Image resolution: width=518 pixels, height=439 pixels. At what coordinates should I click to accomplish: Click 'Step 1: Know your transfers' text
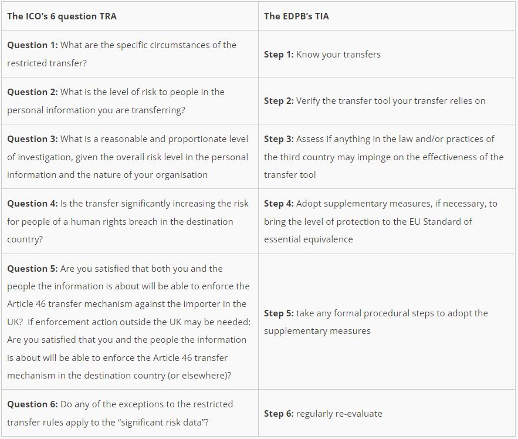click(x=322, y=54)
